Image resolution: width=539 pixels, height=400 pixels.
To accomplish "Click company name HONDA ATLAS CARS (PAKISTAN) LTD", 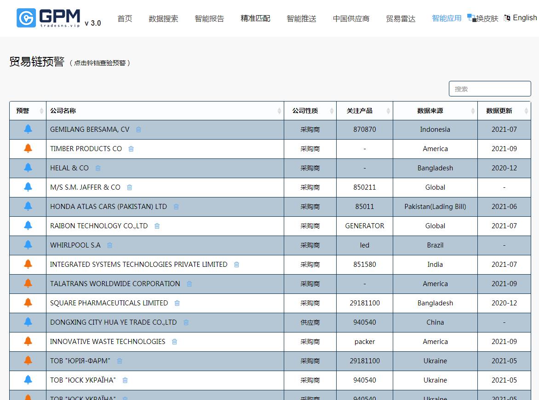I will (x=109, y=206).
